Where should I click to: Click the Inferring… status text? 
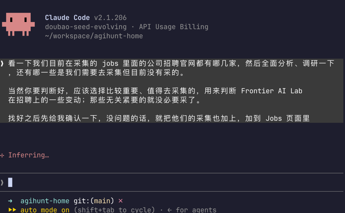point(29,155)
